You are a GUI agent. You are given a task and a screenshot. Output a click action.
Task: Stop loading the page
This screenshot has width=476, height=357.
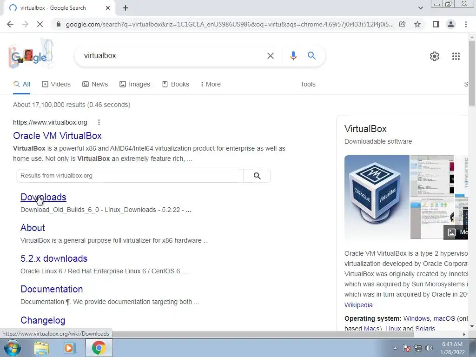click(40, 24)
